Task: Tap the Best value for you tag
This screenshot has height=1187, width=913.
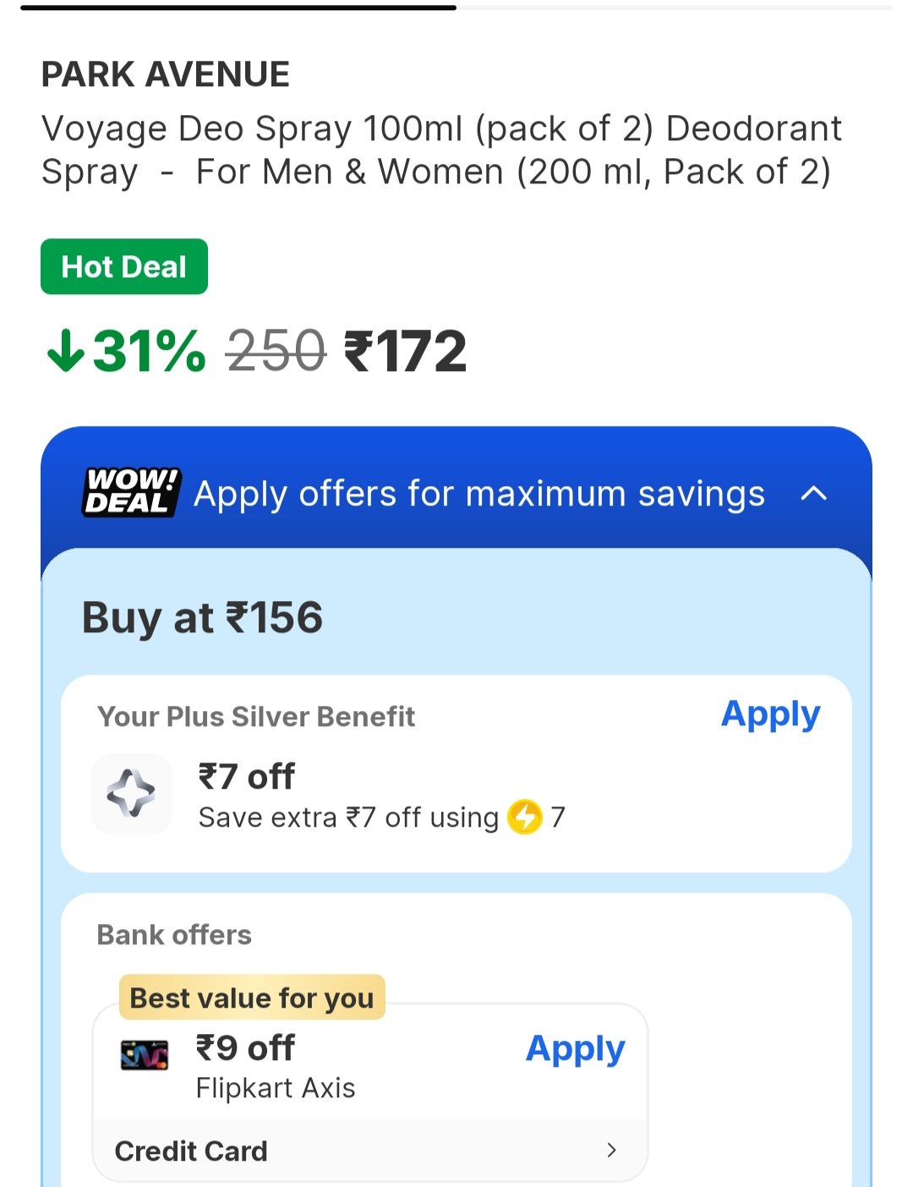Action: [252, 998]
